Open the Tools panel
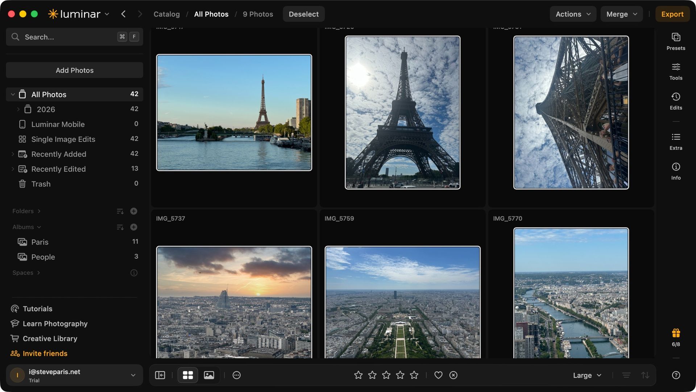696x392 pixels. pyautogui.click(x=676, y=71)
